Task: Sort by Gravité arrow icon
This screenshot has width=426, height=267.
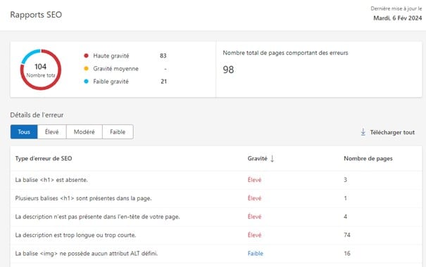Action: 272,159
